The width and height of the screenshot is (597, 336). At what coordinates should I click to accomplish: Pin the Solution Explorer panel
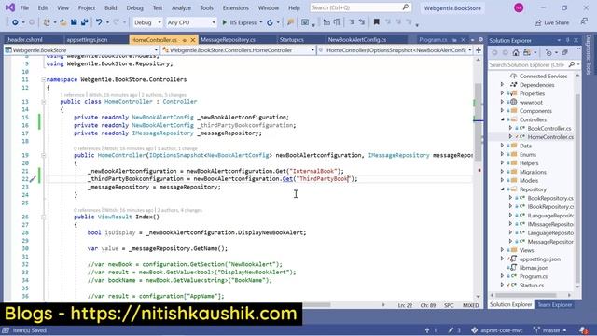568,40
